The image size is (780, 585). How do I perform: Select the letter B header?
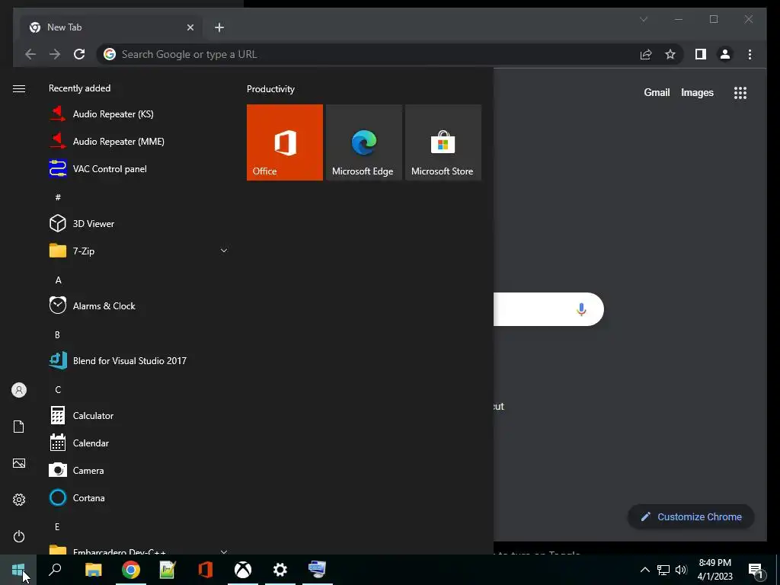coord(57,335)
